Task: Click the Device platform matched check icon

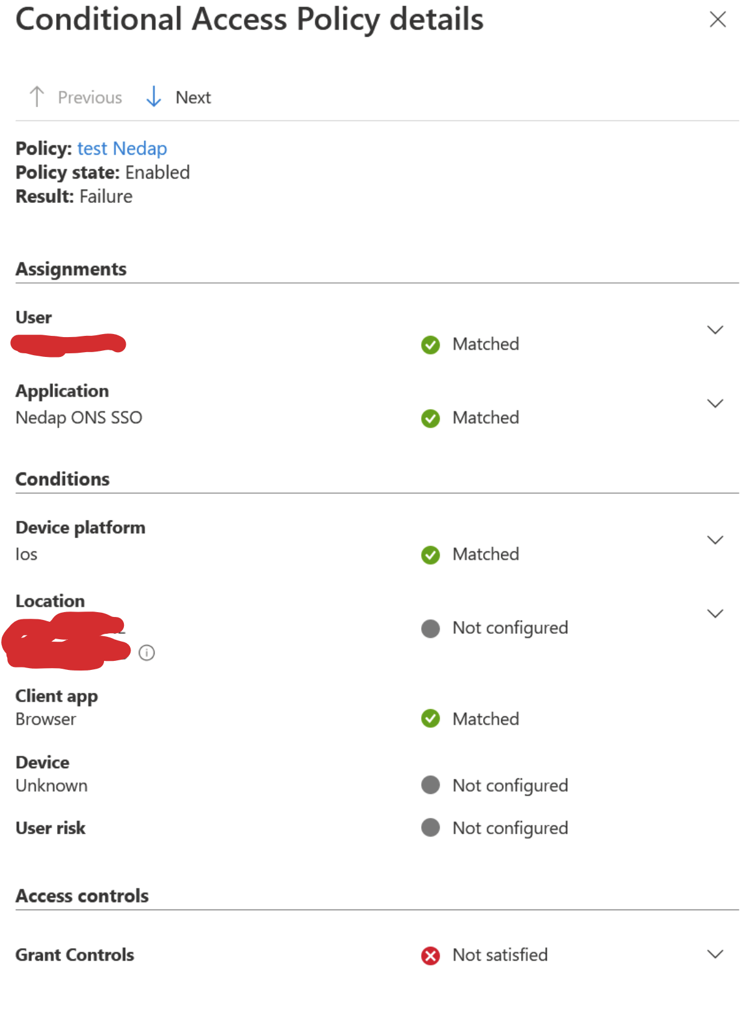Action: 430,555
